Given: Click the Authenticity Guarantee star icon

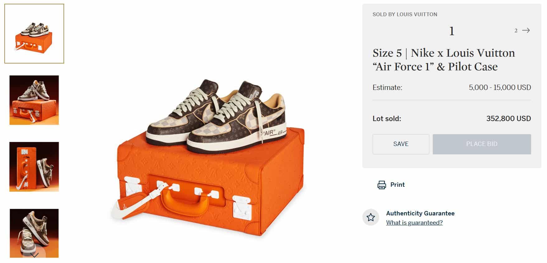Looking at the screenshot, I should point(370,217).
